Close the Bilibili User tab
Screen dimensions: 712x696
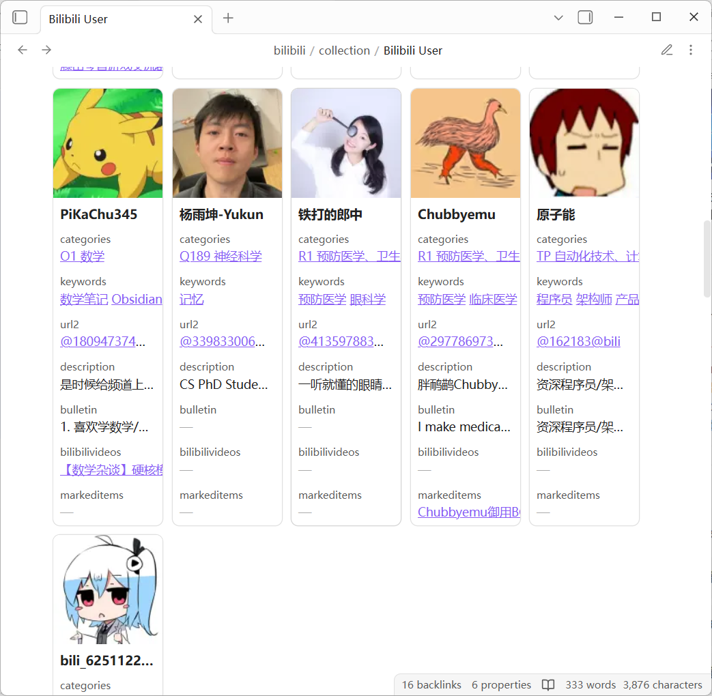coord(198,19)
